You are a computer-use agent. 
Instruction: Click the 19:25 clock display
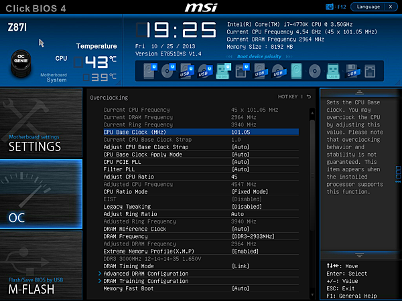[x=176, y=29]
